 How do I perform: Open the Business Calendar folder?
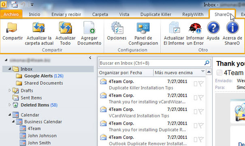(x=43, y=122)
